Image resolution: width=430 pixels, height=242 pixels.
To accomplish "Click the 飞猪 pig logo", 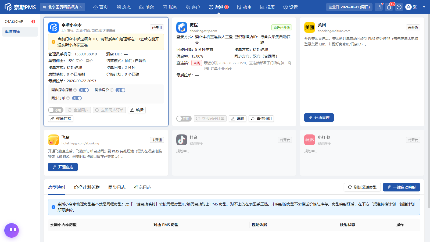I will (53, 140).
